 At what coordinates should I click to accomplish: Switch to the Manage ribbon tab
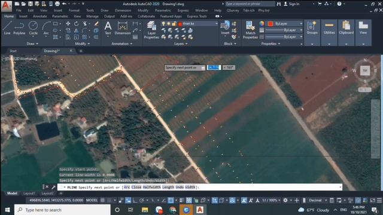[92, 16]
